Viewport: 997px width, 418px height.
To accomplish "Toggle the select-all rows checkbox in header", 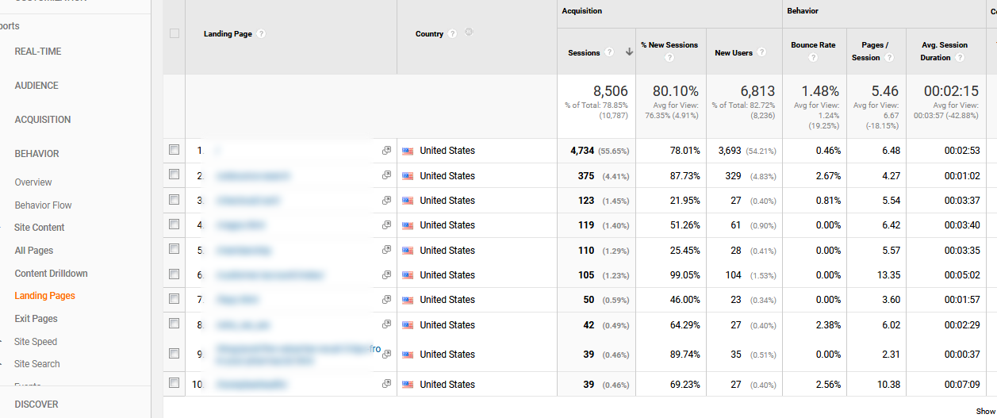I will (174, 33).
